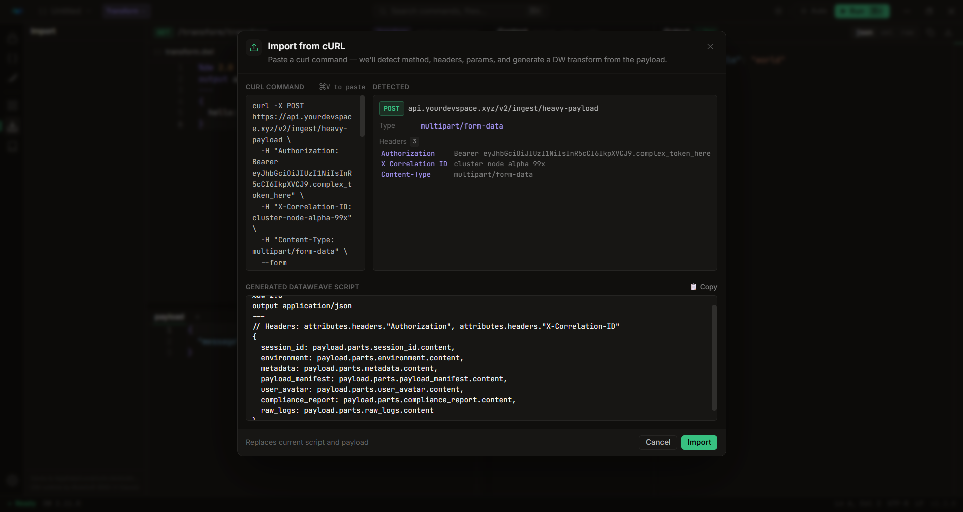The width and height of the screenshot is (963, 512).
Task: Focus the curl command text area
Action: [x=305, y=183]
